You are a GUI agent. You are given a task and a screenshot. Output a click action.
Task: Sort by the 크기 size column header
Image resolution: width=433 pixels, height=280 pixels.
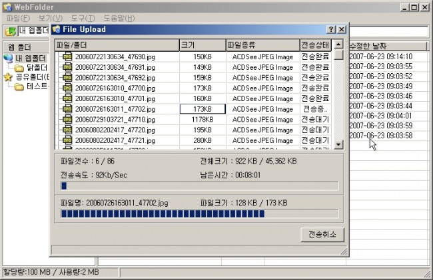202,45
